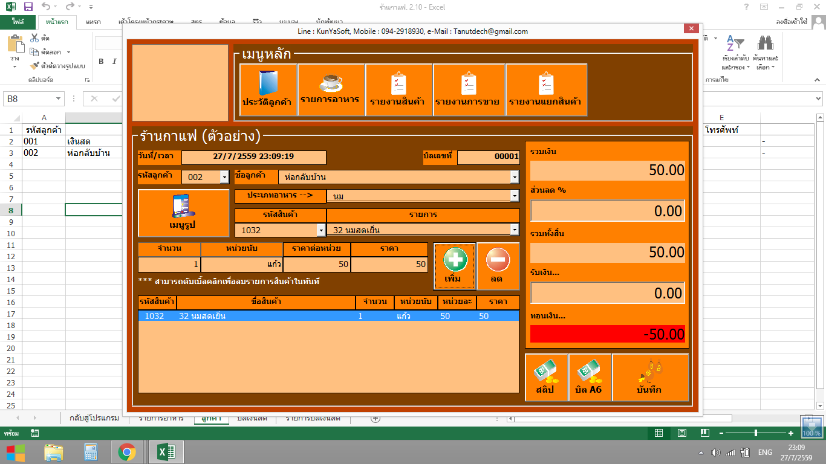826x464 pixels.
Task: Open the clipboard group dialog launcher
Action: coord(88,80)
